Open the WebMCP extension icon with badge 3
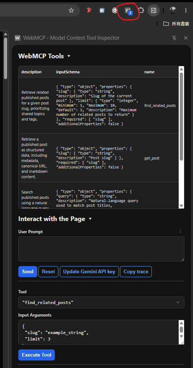193x368 pixels. coord(128,11)
